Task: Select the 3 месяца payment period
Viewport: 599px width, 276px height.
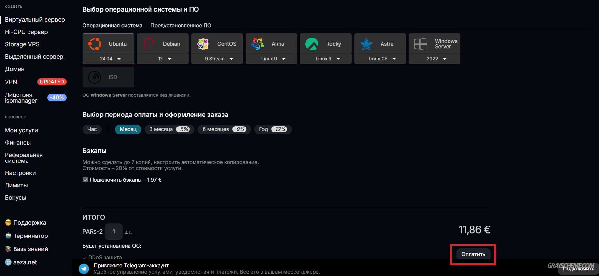Action: click(x=169, y=129)
